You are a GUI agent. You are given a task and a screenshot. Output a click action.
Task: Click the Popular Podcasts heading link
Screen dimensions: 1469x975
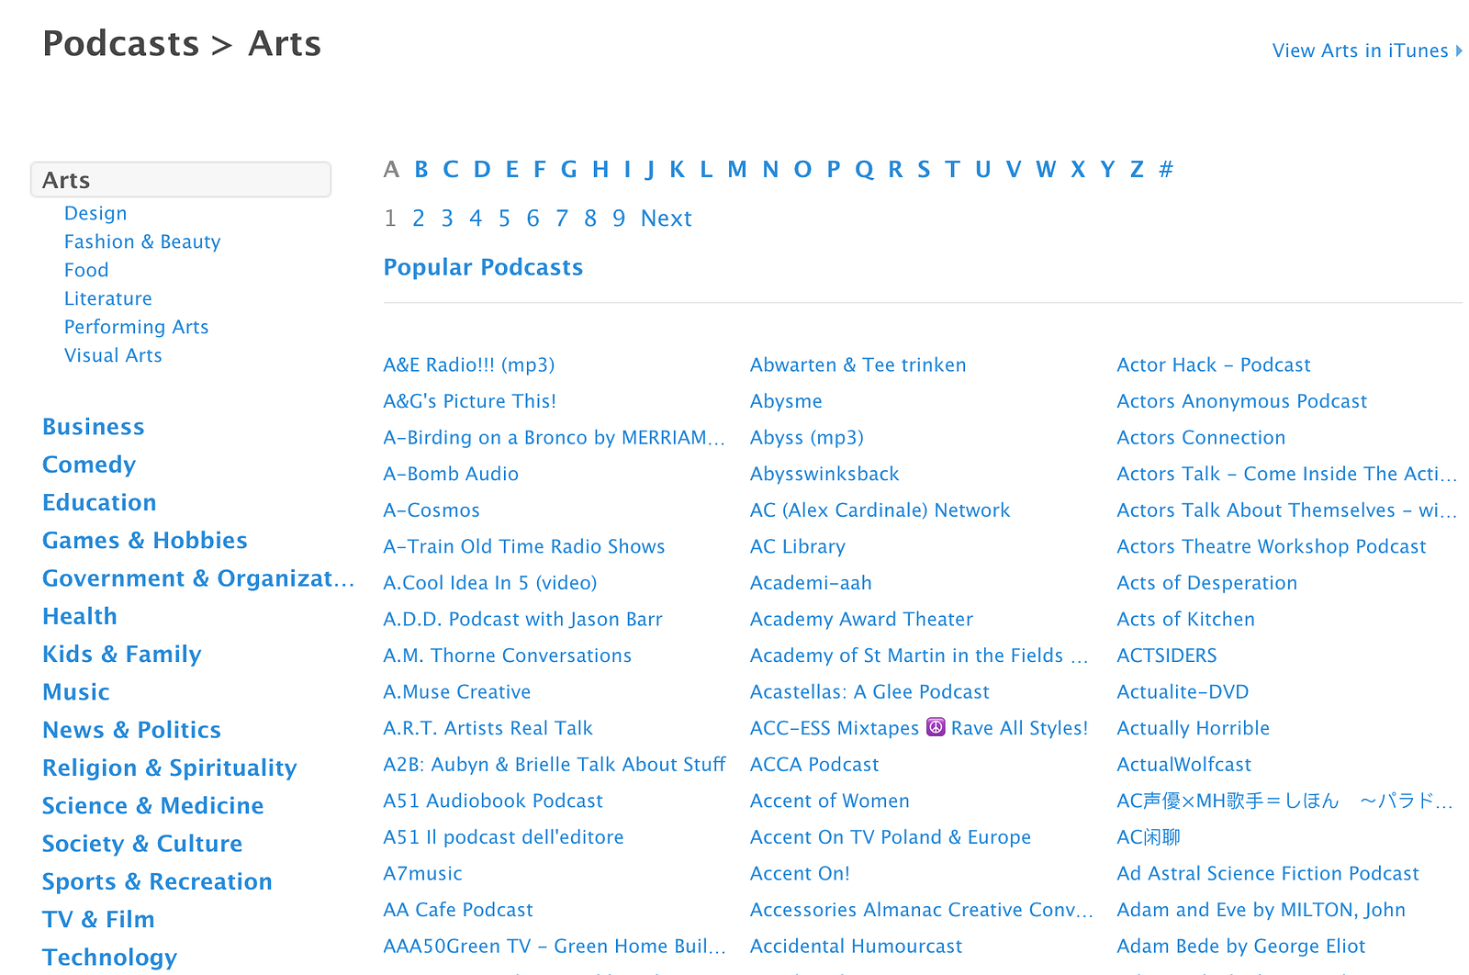[483, 267]
